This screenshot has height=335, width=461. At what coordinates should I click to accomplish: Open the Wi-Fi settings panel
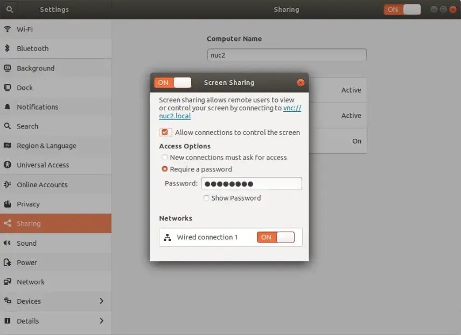(55, 29)
